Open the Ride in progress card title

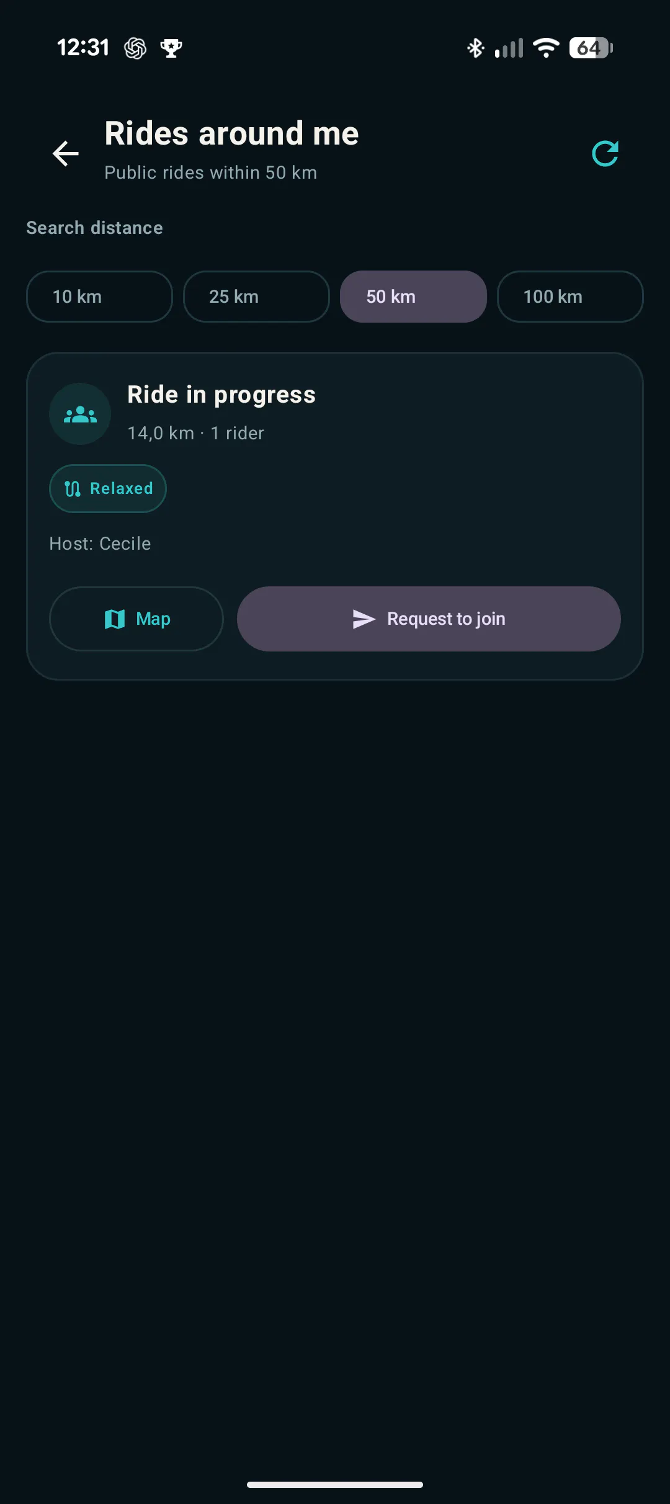221,395
